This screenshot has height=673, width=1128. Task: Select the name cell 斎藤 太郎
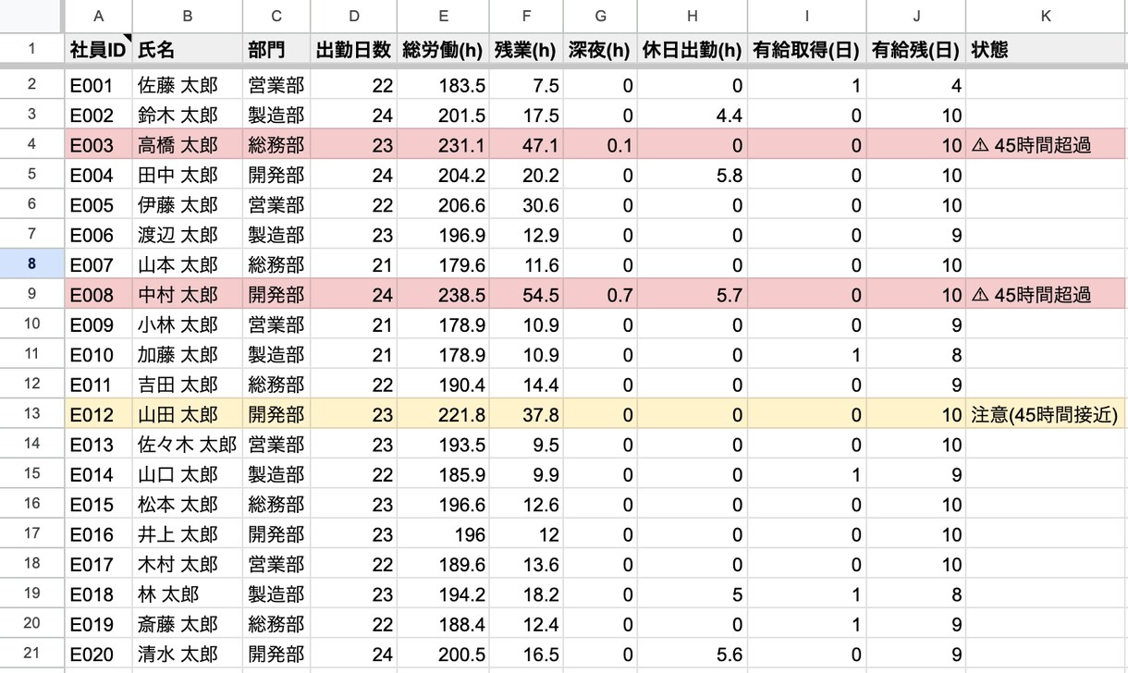188,625
